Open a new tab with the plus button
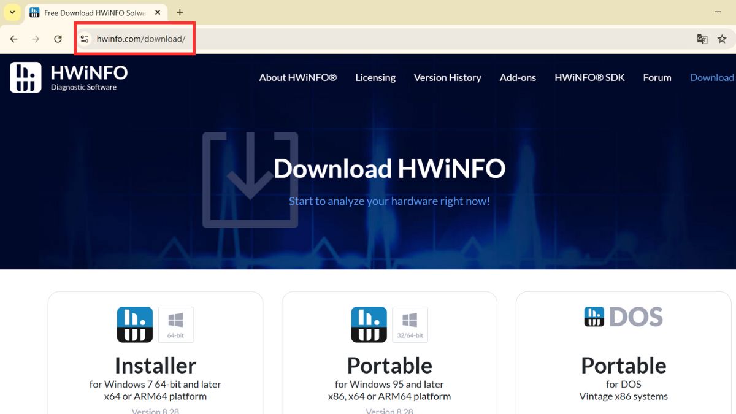736x414 pixels. pyautogui.click(x=180, y=12)
